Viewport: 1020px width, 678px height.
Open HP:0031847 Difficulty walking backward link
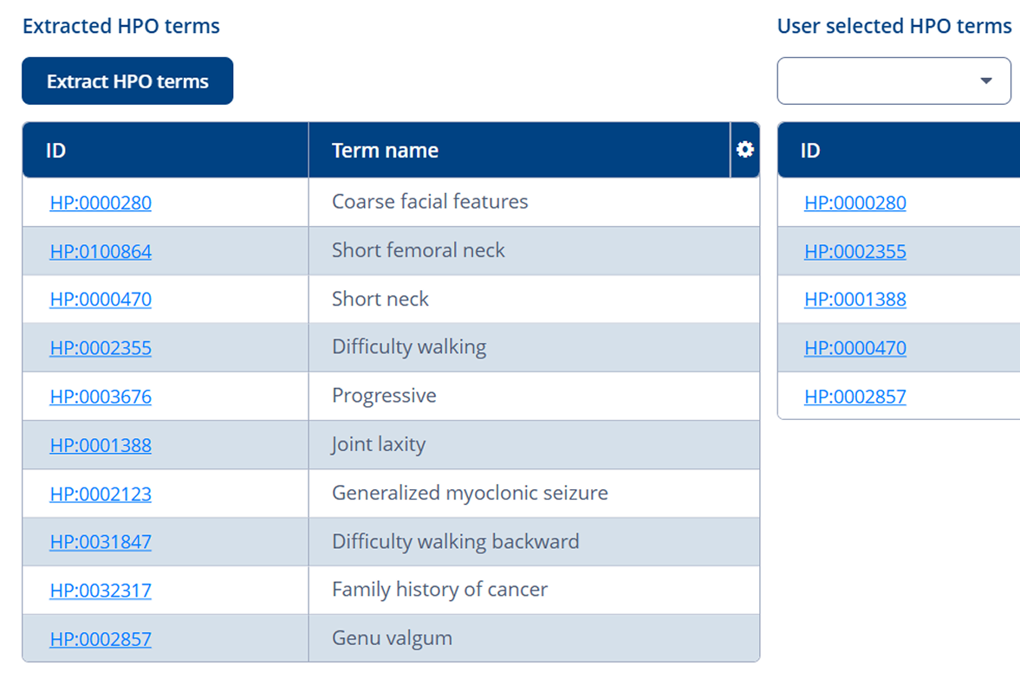pyautogui.click(x=101, y=543)
